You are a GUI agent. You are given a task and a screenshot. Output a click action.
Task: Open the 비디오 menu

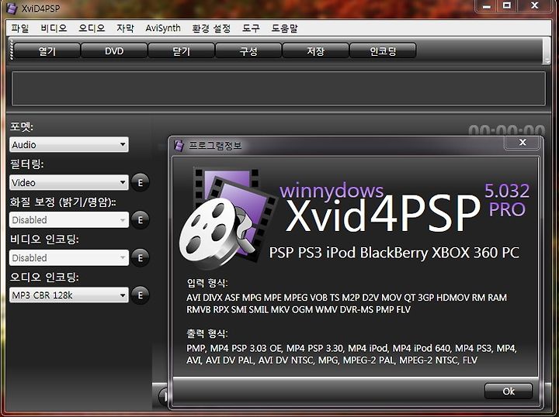[x=54, y=28]
